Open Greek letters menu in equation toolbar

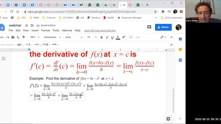tap(20, 44)
